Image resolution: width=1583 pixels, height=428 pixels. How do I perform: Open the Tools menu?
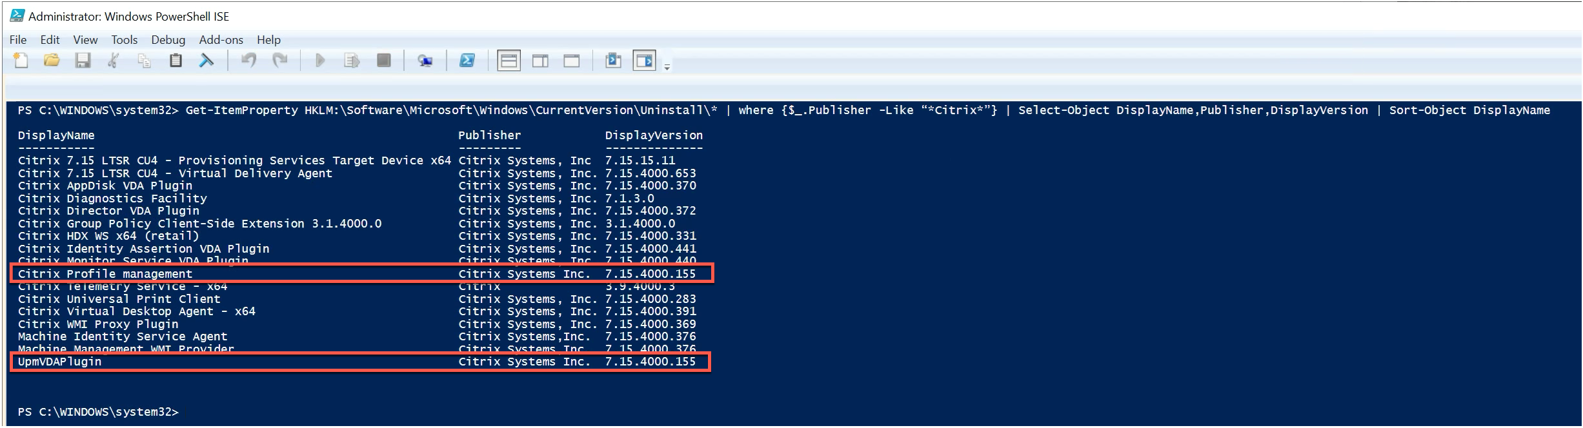tap(125, 40)
